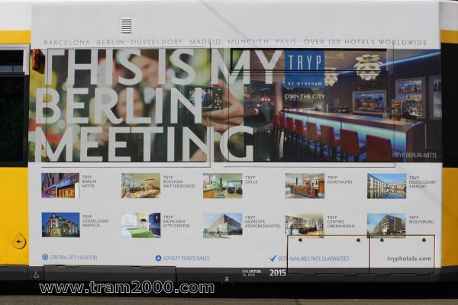Click the tram number 2015
Image resolution: width=458 pixels, height=305 pixels.
click(x=278, y=273)
